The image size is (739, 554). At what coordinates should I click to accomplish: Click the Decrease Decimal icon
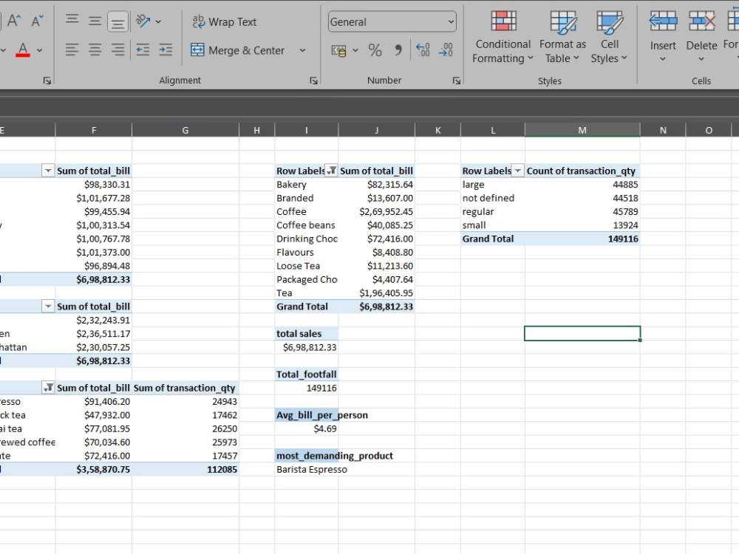[x=446, y=50]
